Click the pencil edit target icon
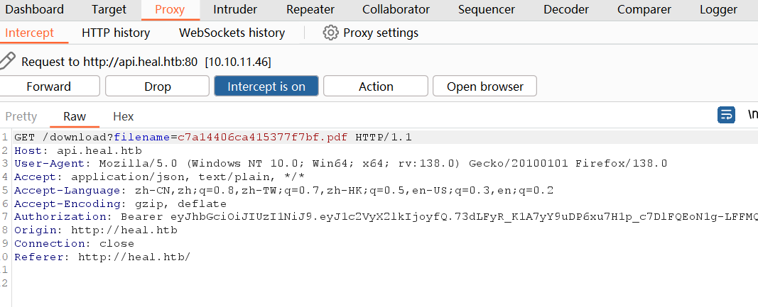This screenshot has height=307, width=758. click(x=7, y=62)
